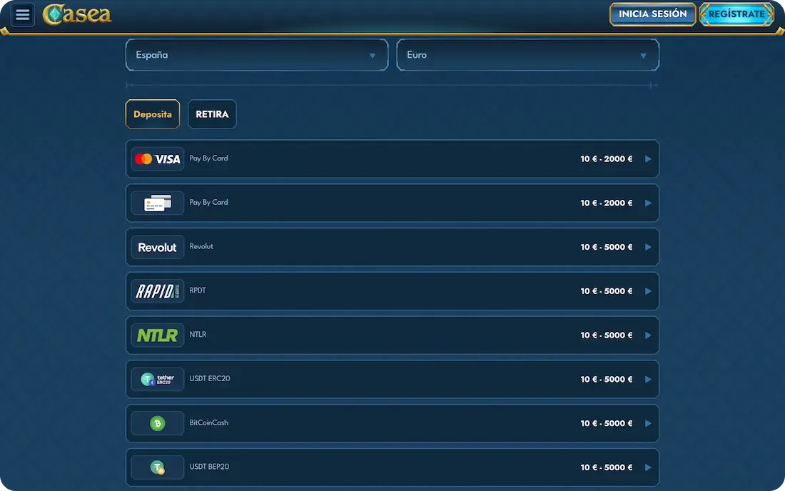
Task: Open the hamburger menu
Action: (x=23, y=14)
